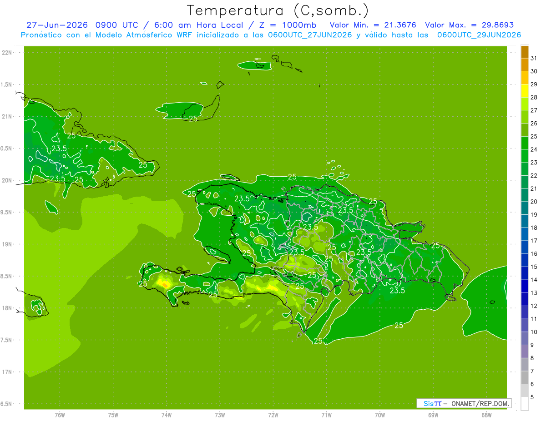
Task: Click the '18N' latitude label
Action: click(x=7, y=308)
